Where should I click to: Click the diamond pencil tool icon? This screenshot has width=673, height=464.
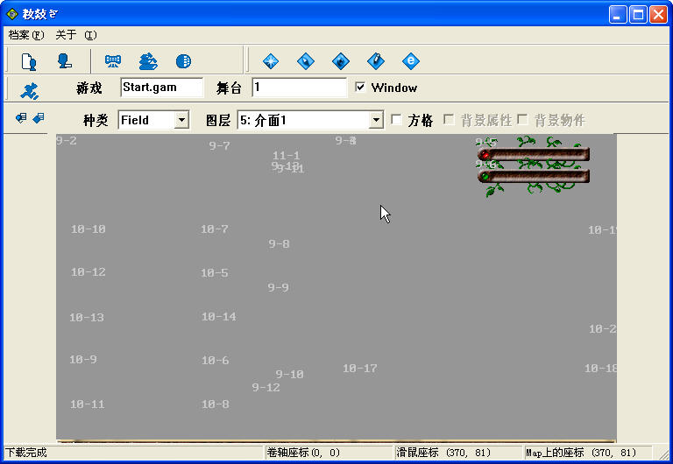pyautogui.click(x=376, y=61)
